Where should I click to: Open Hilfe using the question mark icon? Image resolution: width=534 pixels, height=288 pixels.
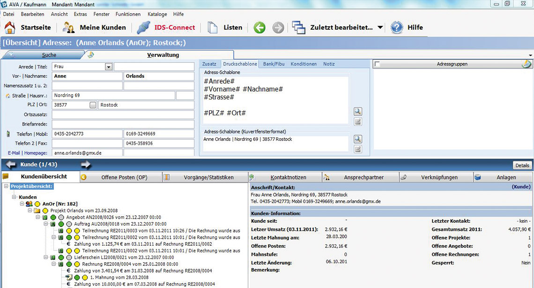(x=397, y=28)
